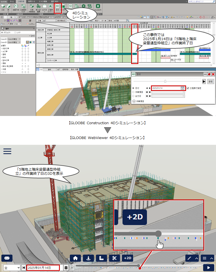Expand the 仮設工事 tree node

click(2, 49)
